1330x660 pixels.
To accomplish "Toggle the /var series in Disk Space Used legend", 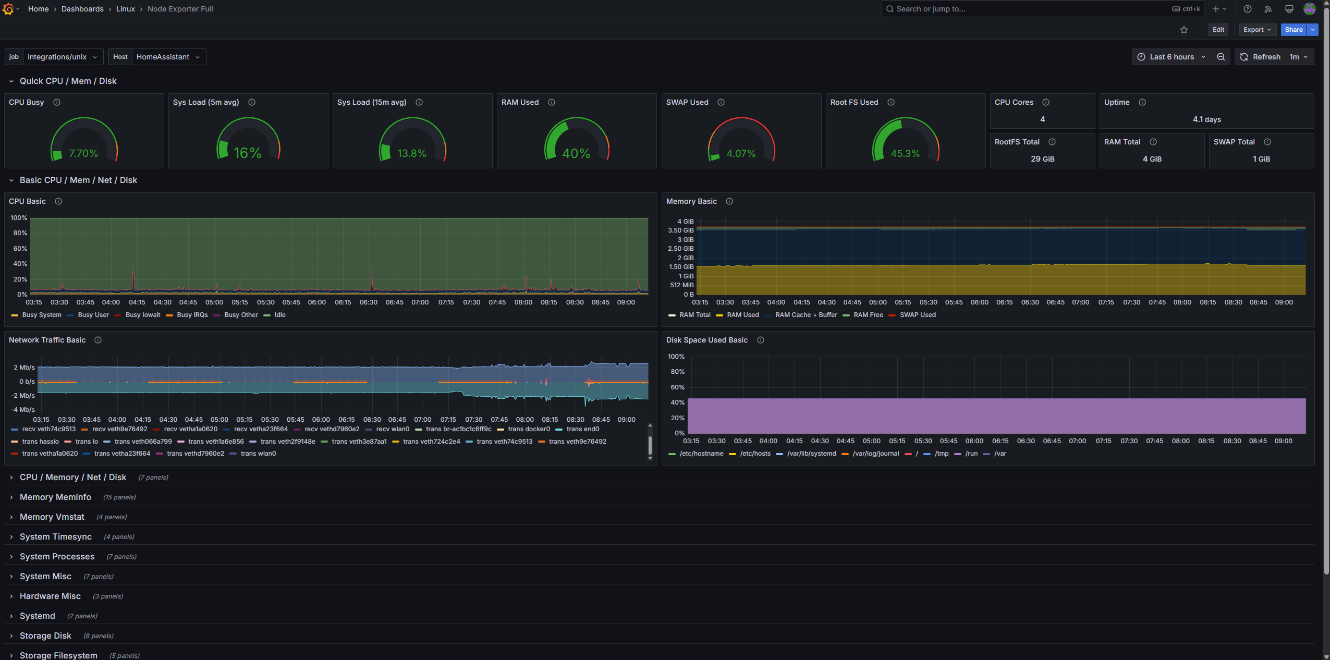I will (999, 454).
